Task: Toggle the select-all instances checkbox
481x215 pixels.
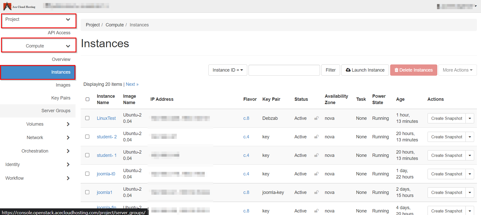Action: click(x=88, y=99)
